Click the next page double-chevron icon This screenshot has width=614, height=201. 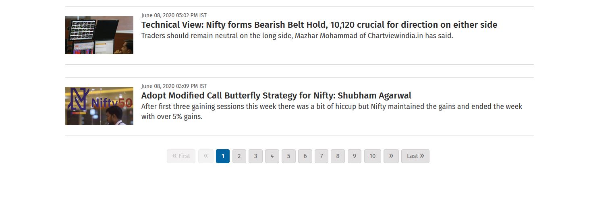(x=391, y=156)
